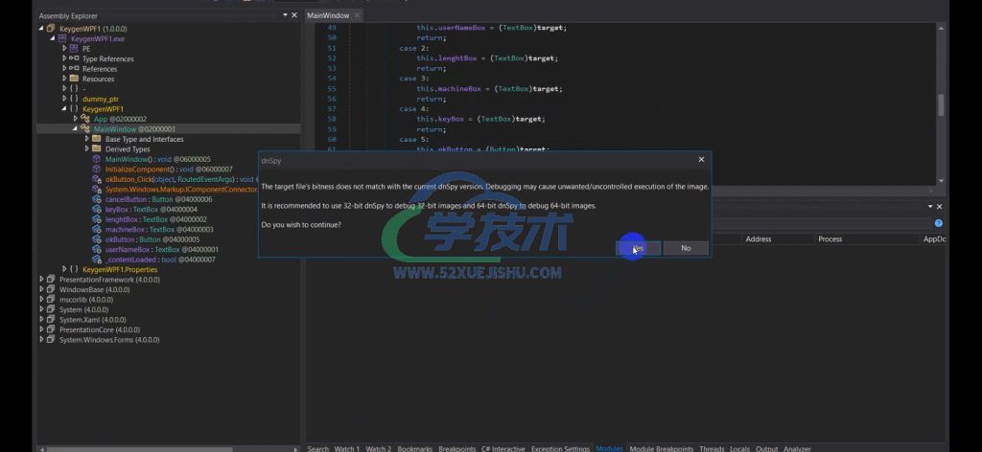Close the dnSpy warning dialog

[x=701, y=160]
